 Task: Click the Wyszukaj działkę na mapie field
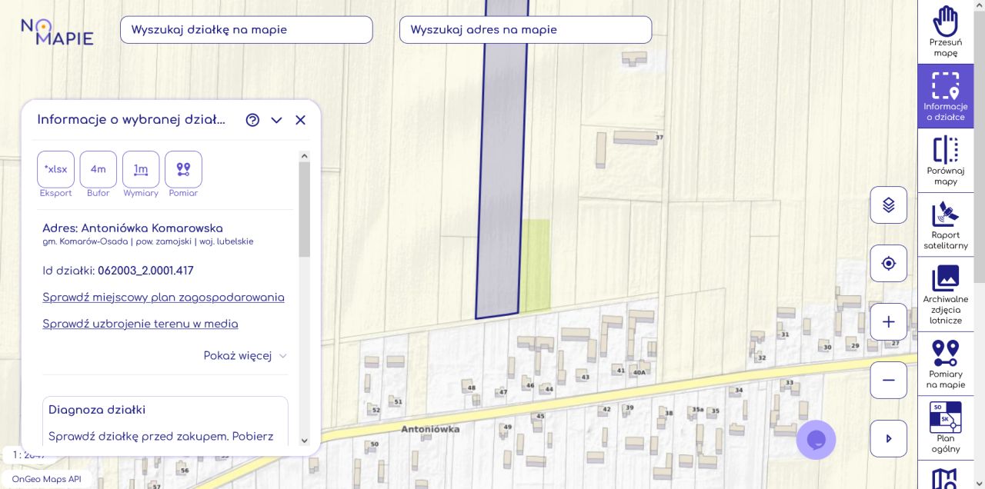click(246, 30)
